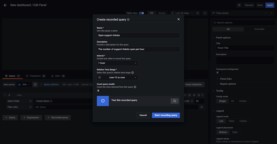Close the Create recorded query dialog
The height and width of the screenshot is (144, 277).
point(179,19)
